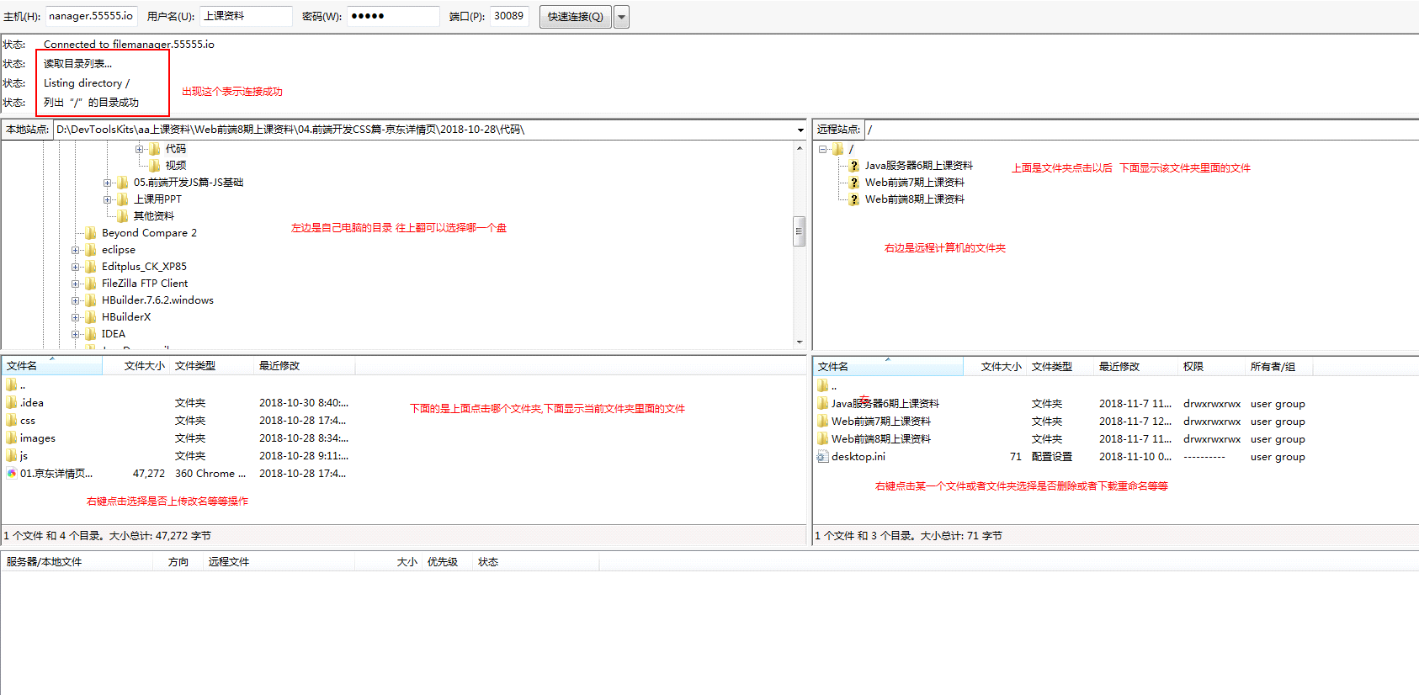Click the 视频 folder icon in local tree

(155, 166)
